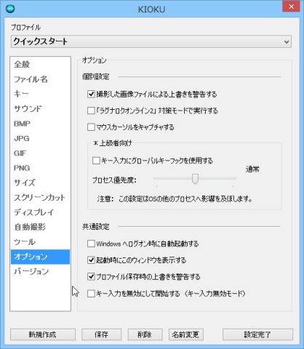Click the 名前変更 button
Viewport: 304px width, 349px height.
[186, 334]
